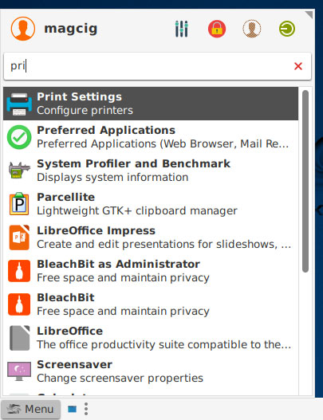The height and width of the screenshot is (420, 323).
Task: Open All Settings mixer icon
Action: (x=182, y=29)
